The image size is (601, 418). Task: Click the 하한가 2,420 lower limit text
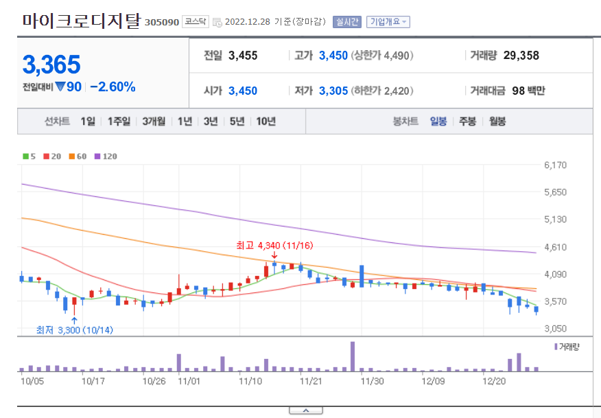[x=382, y=91]
